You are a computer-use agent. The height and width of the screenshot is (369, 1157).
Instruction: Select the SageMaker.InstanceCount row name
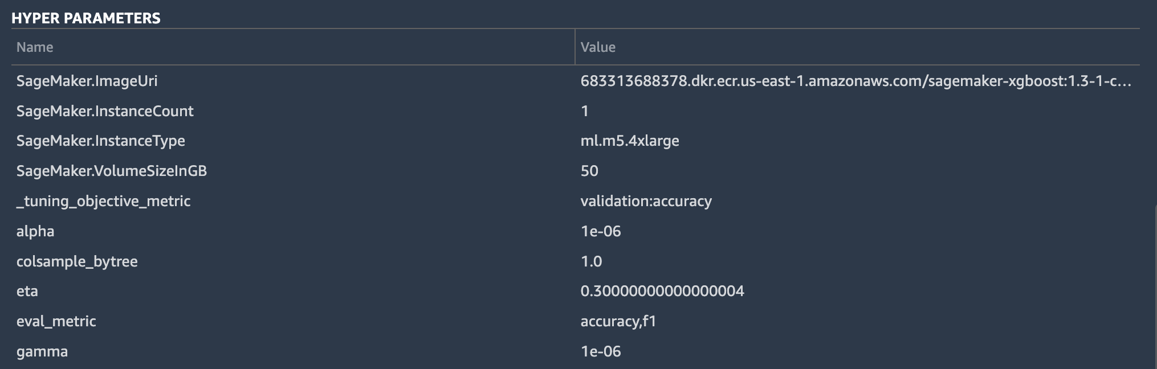105,111
